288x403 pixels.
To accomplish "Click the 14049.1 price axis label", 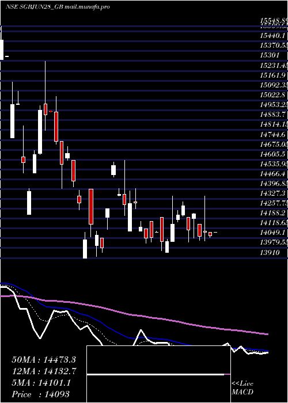I will [272, 234].
